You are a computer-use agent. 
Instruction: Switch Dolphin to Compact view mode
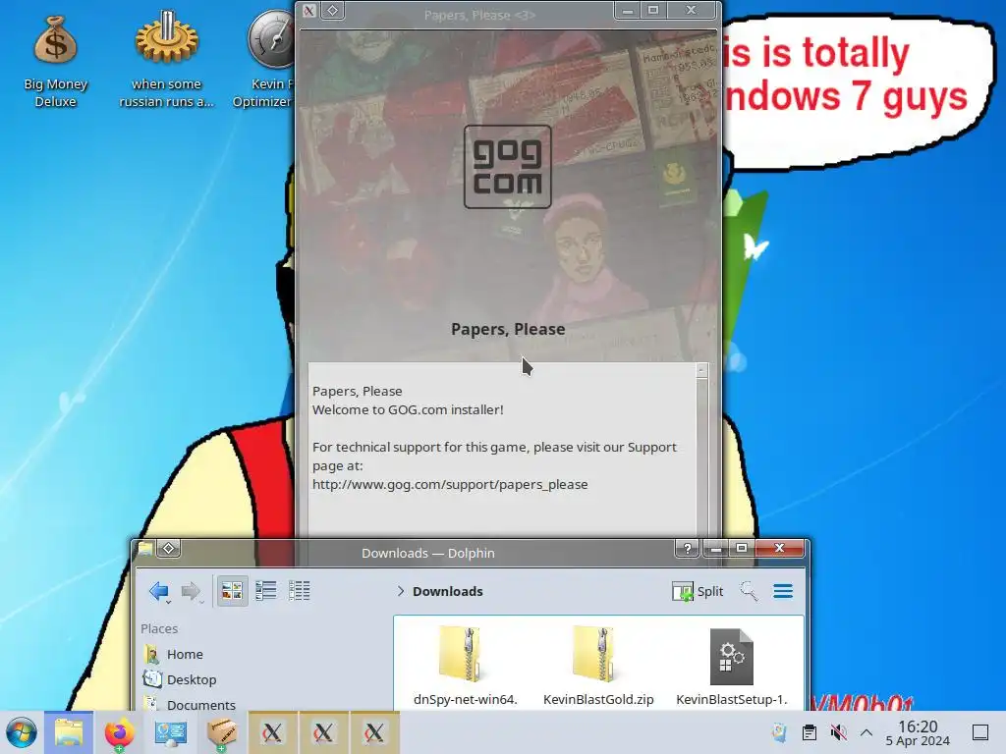click(265, 590)
